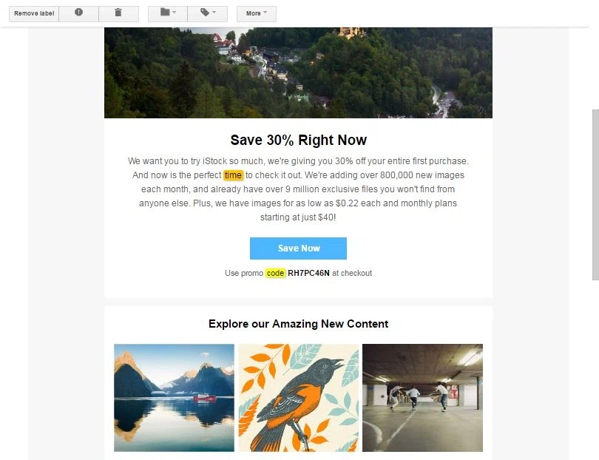Click the Save 30% Right Now heading
599x460 pixels.
298,141
